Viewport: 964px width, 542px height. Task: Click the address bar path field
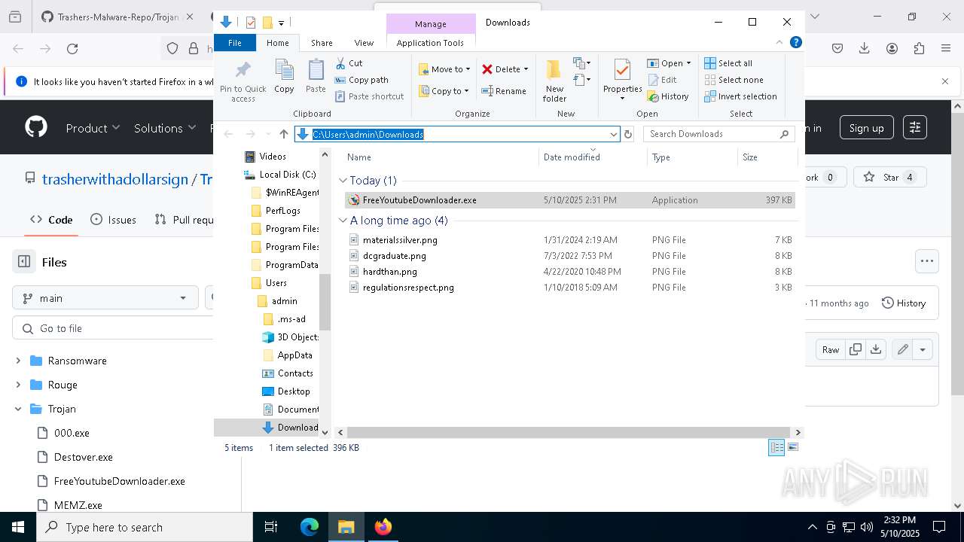click(x=456, y=134)
